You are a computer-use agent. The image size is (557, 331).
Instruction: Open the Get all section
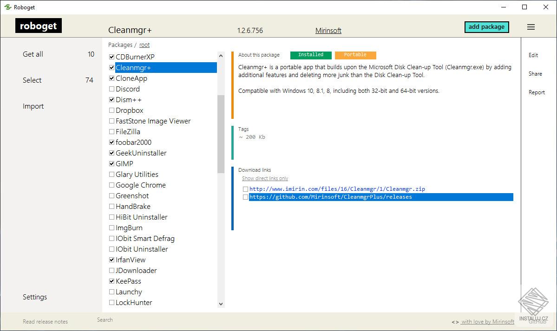click(33, 54)
